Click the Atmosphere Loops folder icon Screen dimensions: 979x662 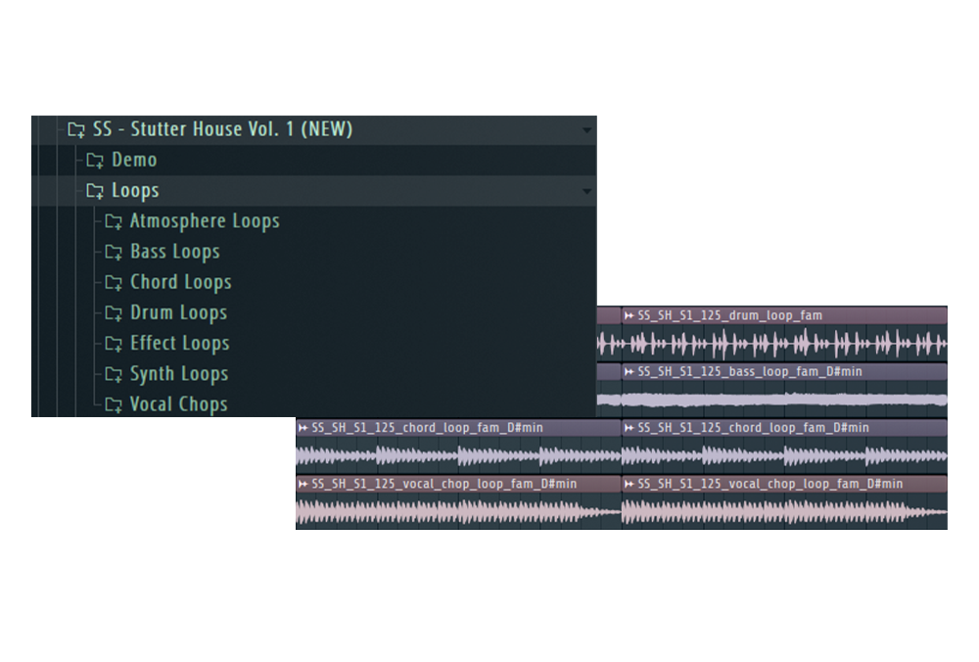point(114,222)
